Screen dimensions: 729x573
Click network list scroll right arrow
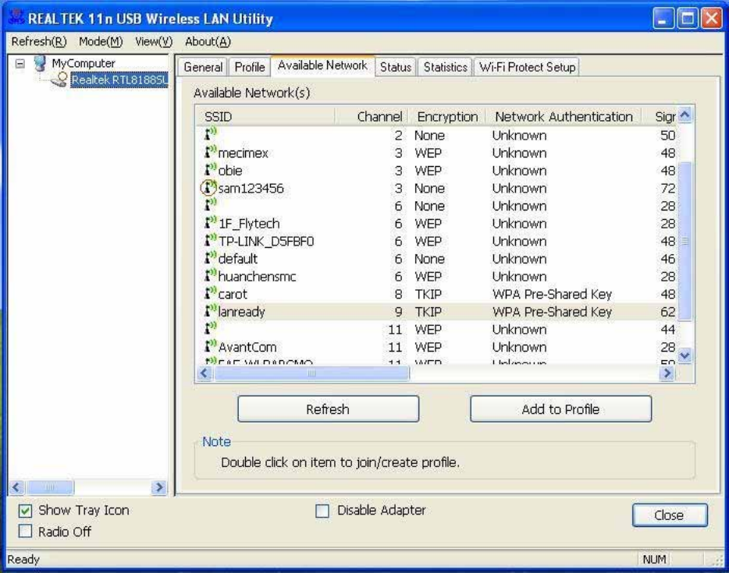coord(667,373)
